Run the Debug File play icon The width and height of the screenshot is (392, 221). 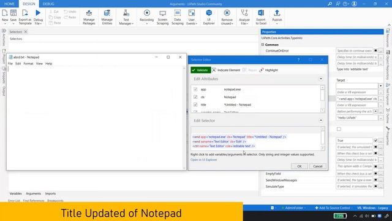coord(38,13)
